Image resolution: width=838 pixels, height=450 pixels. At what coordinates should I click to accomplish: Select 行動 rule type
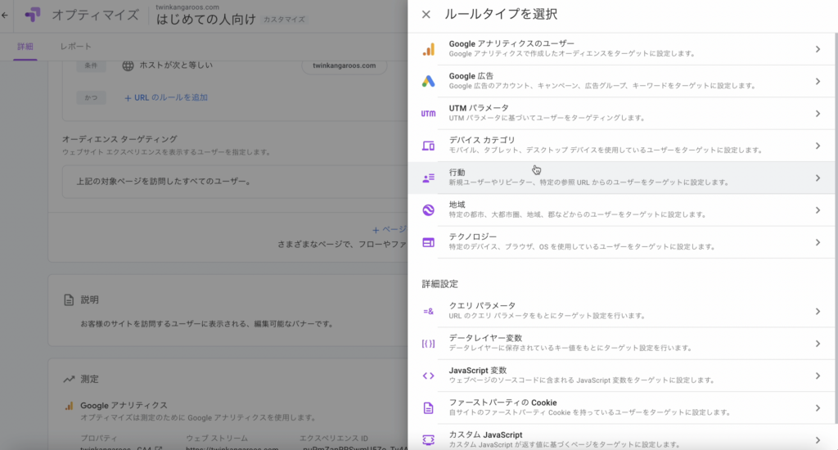click(621, 178)
